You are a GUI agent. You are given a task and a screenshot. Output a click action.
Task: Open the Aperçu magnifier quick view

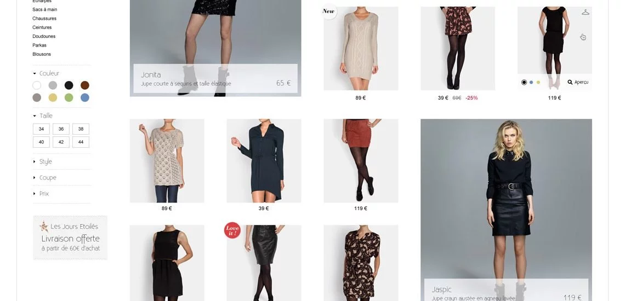click(x=577, y=82)
